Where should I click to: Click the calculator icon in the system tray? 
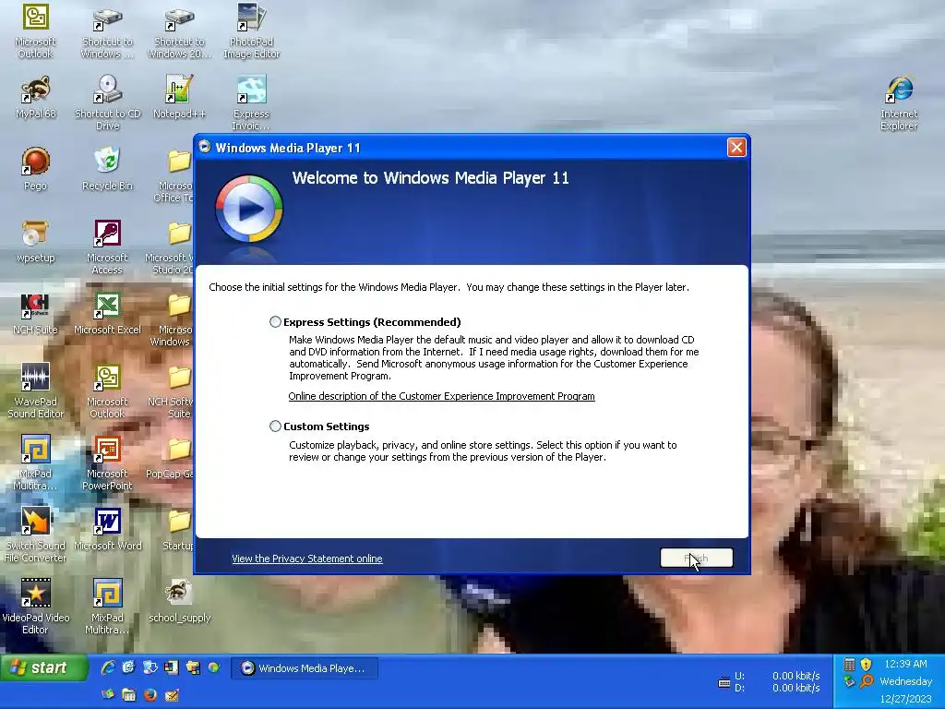[849, 665]
